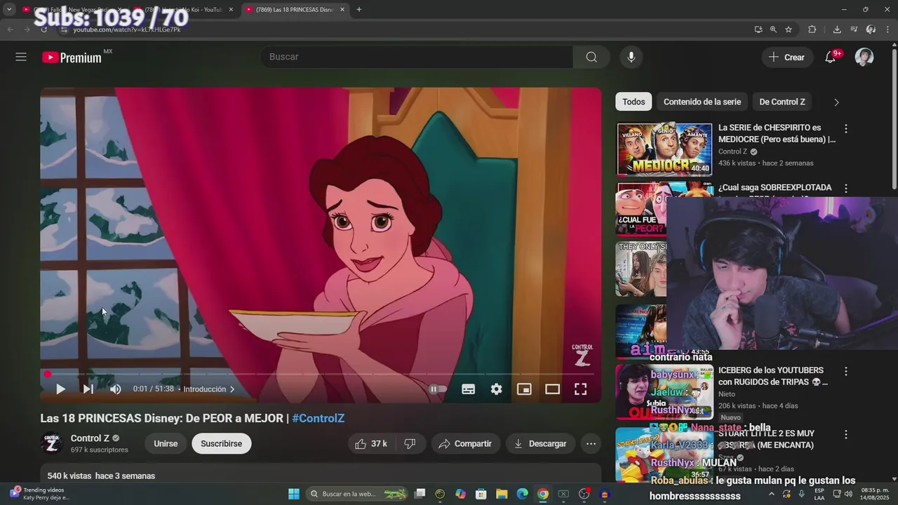Open browser extensions puzzle icon

812,29
